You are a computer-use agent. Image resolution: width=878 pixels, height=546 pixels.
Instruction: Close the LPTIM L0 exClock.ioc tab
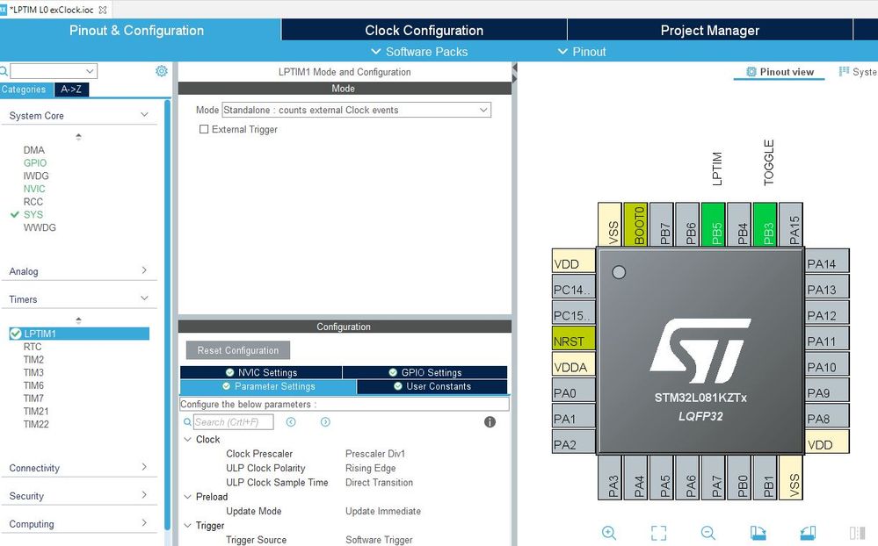click(x=103, y=10)
